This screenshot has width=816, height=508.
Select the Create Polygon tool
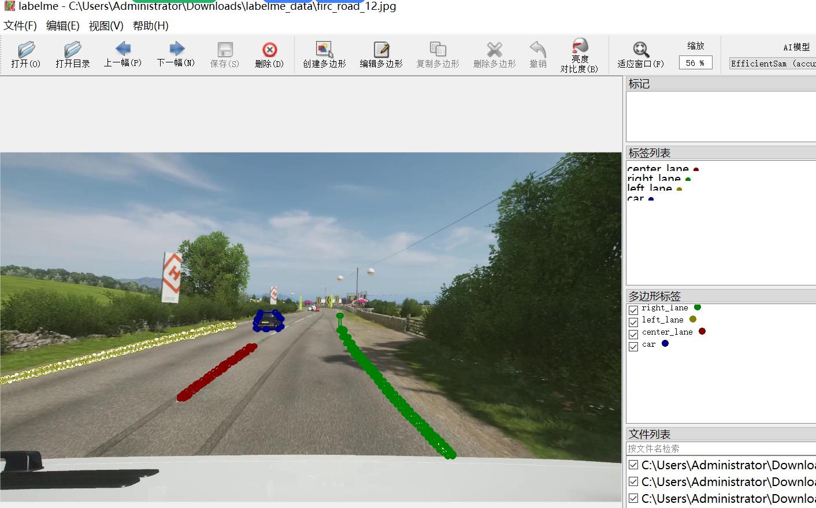click(324, 50)
